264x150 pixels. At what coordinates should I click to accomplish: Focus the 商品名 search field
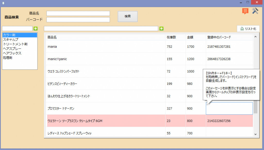(78, 13)
